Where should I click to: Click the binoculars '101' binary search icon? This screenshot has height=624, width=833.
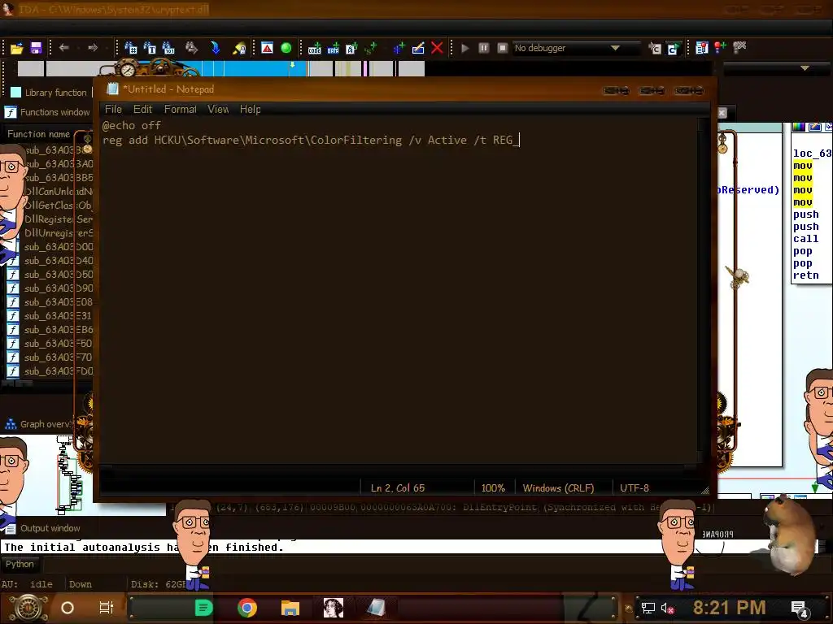pyautogui.click(x=168, y=48)
